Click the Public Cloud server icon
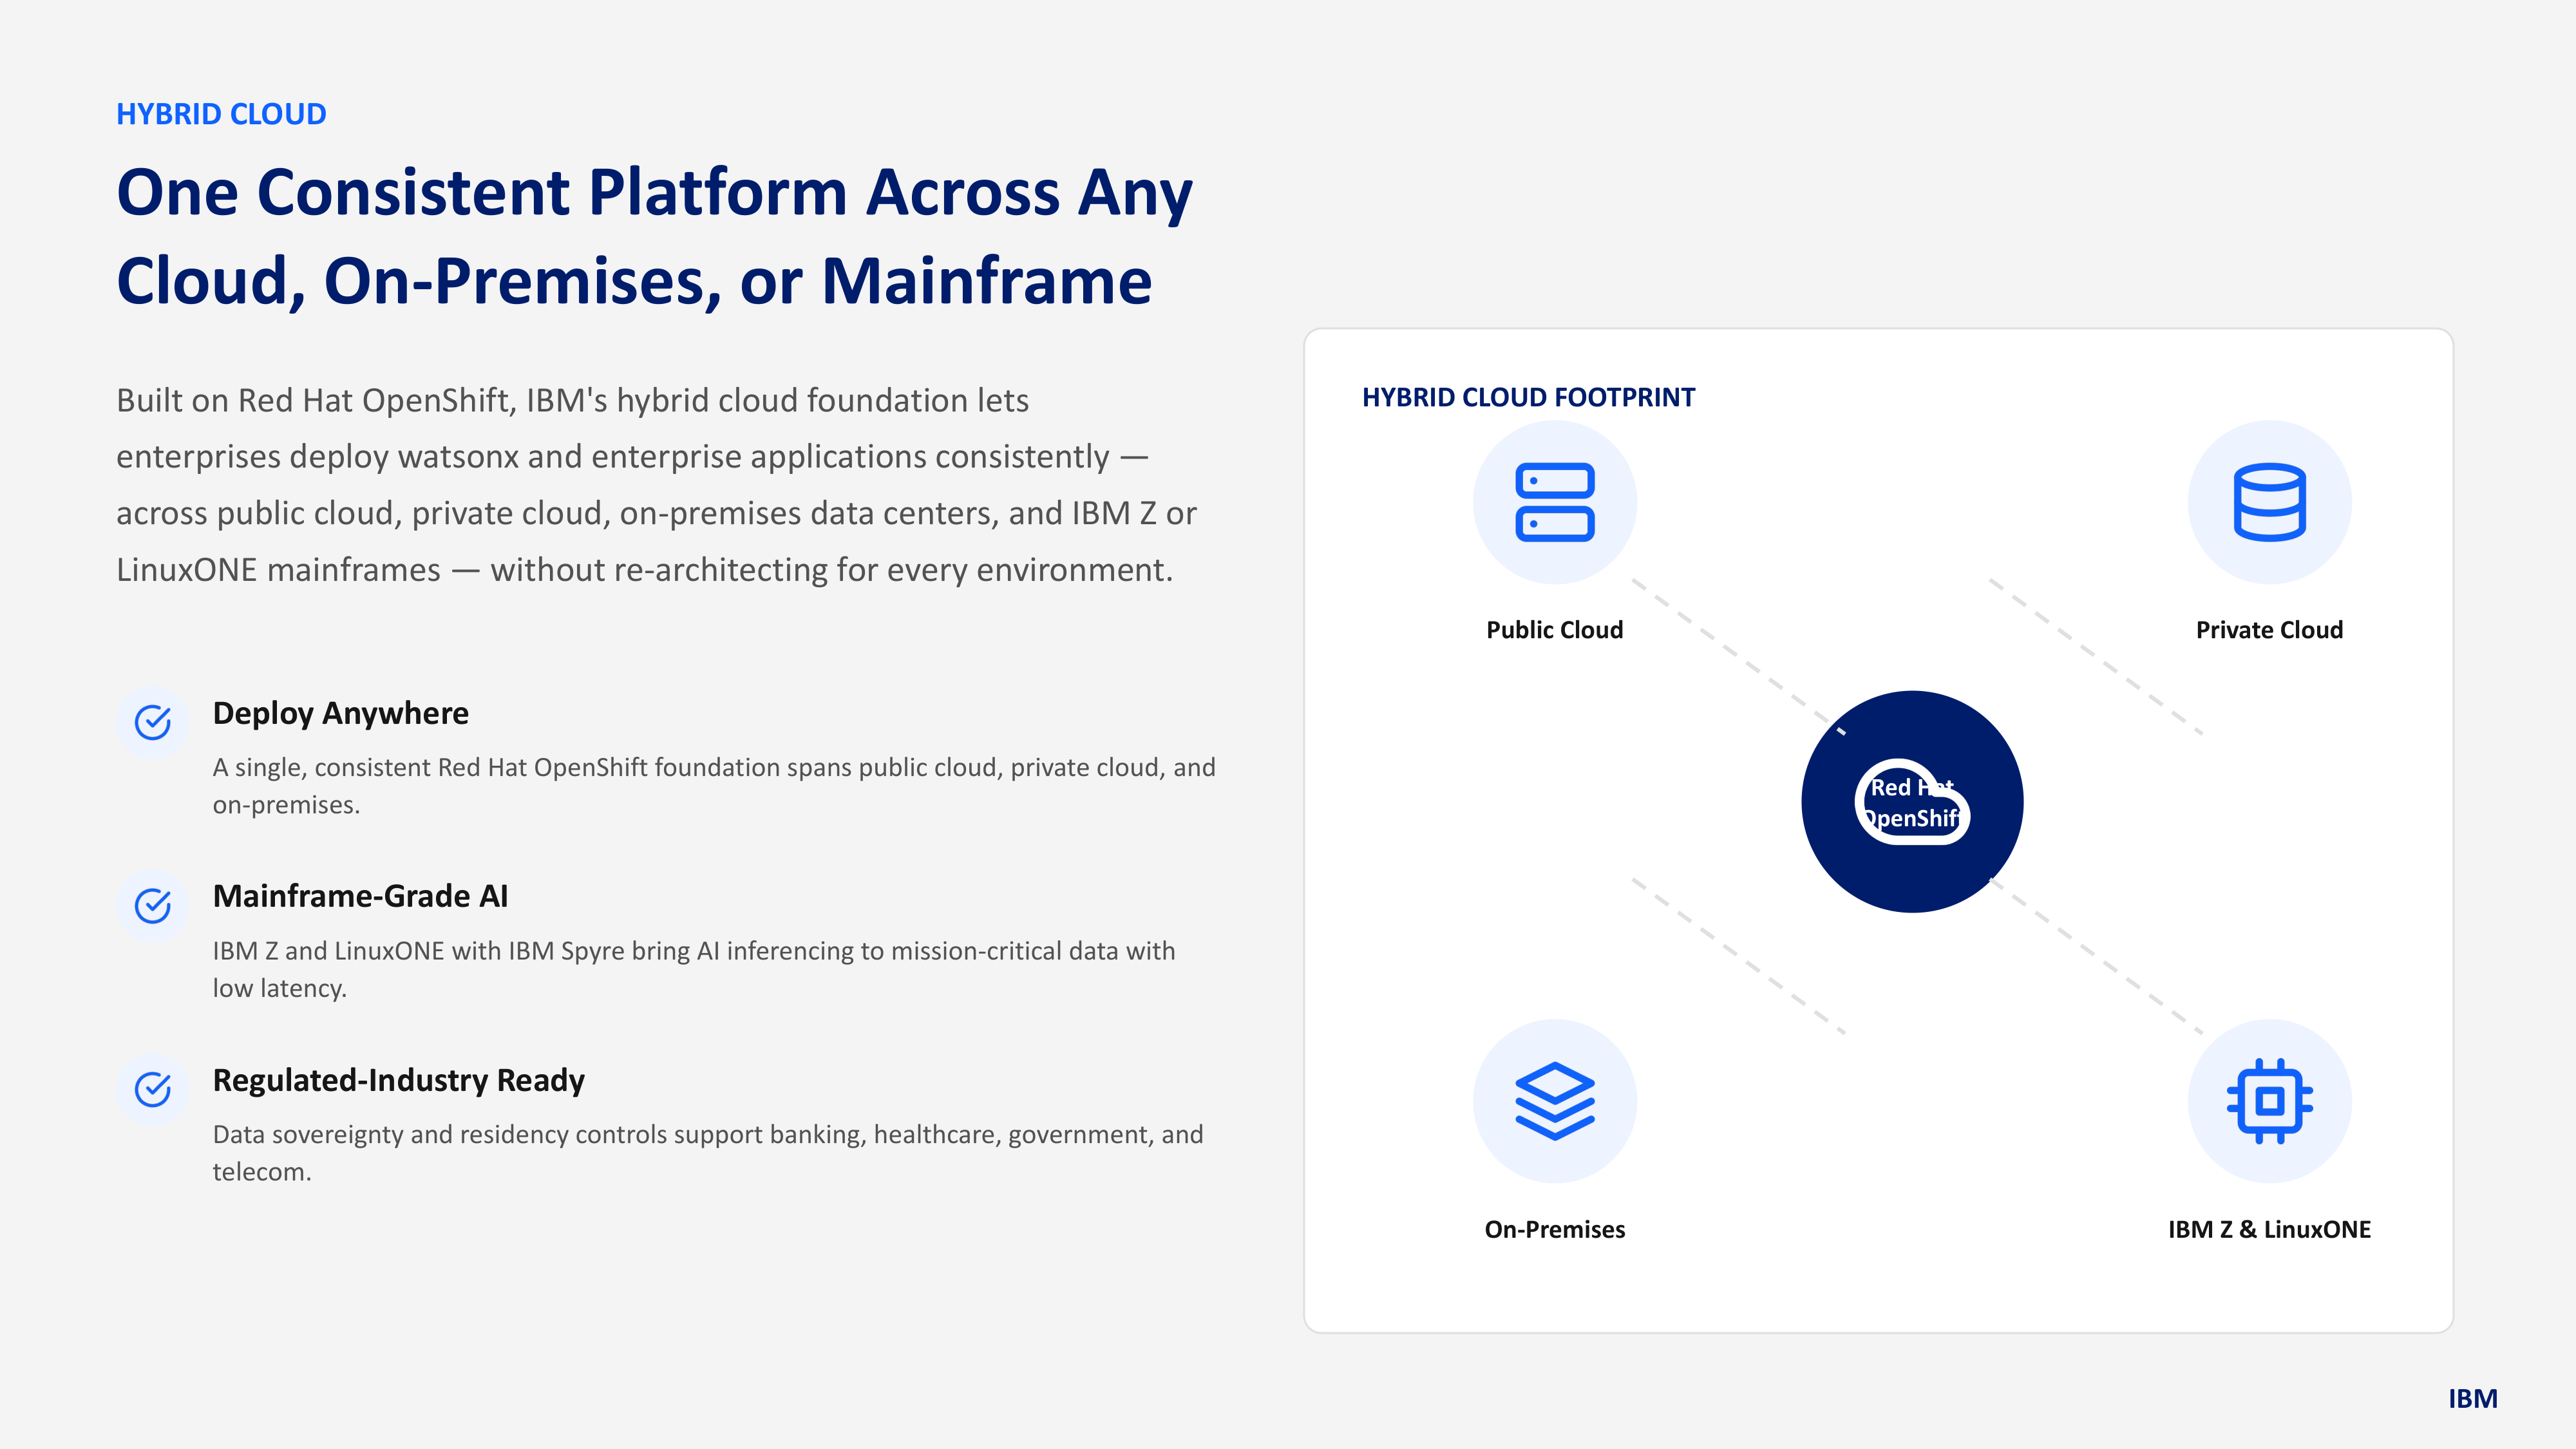 (x=1554, y=502)
